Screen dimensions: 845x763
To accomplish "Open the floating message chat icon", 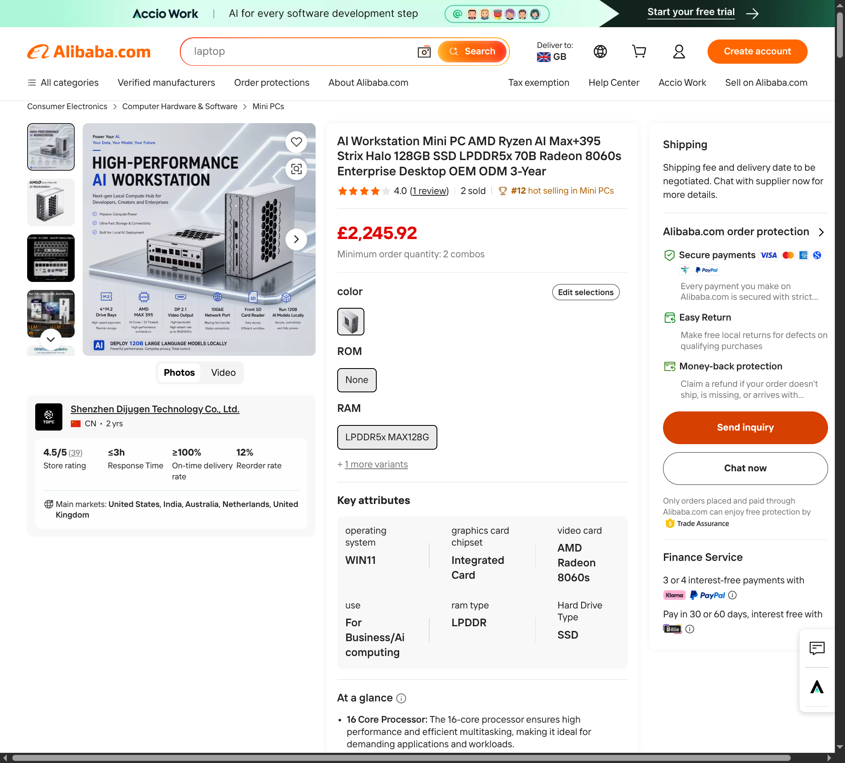I will (817, 648).
